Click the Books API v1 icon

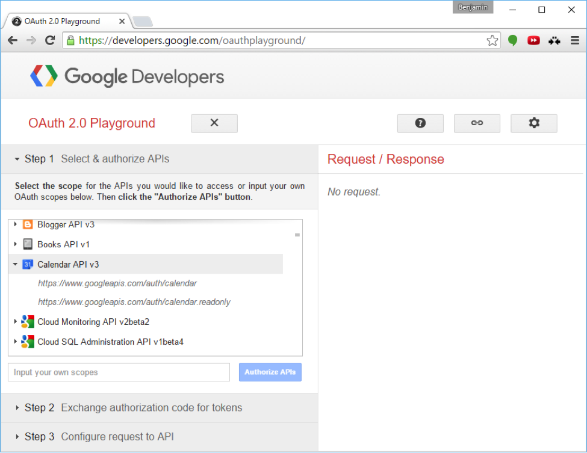coord(28,244)
